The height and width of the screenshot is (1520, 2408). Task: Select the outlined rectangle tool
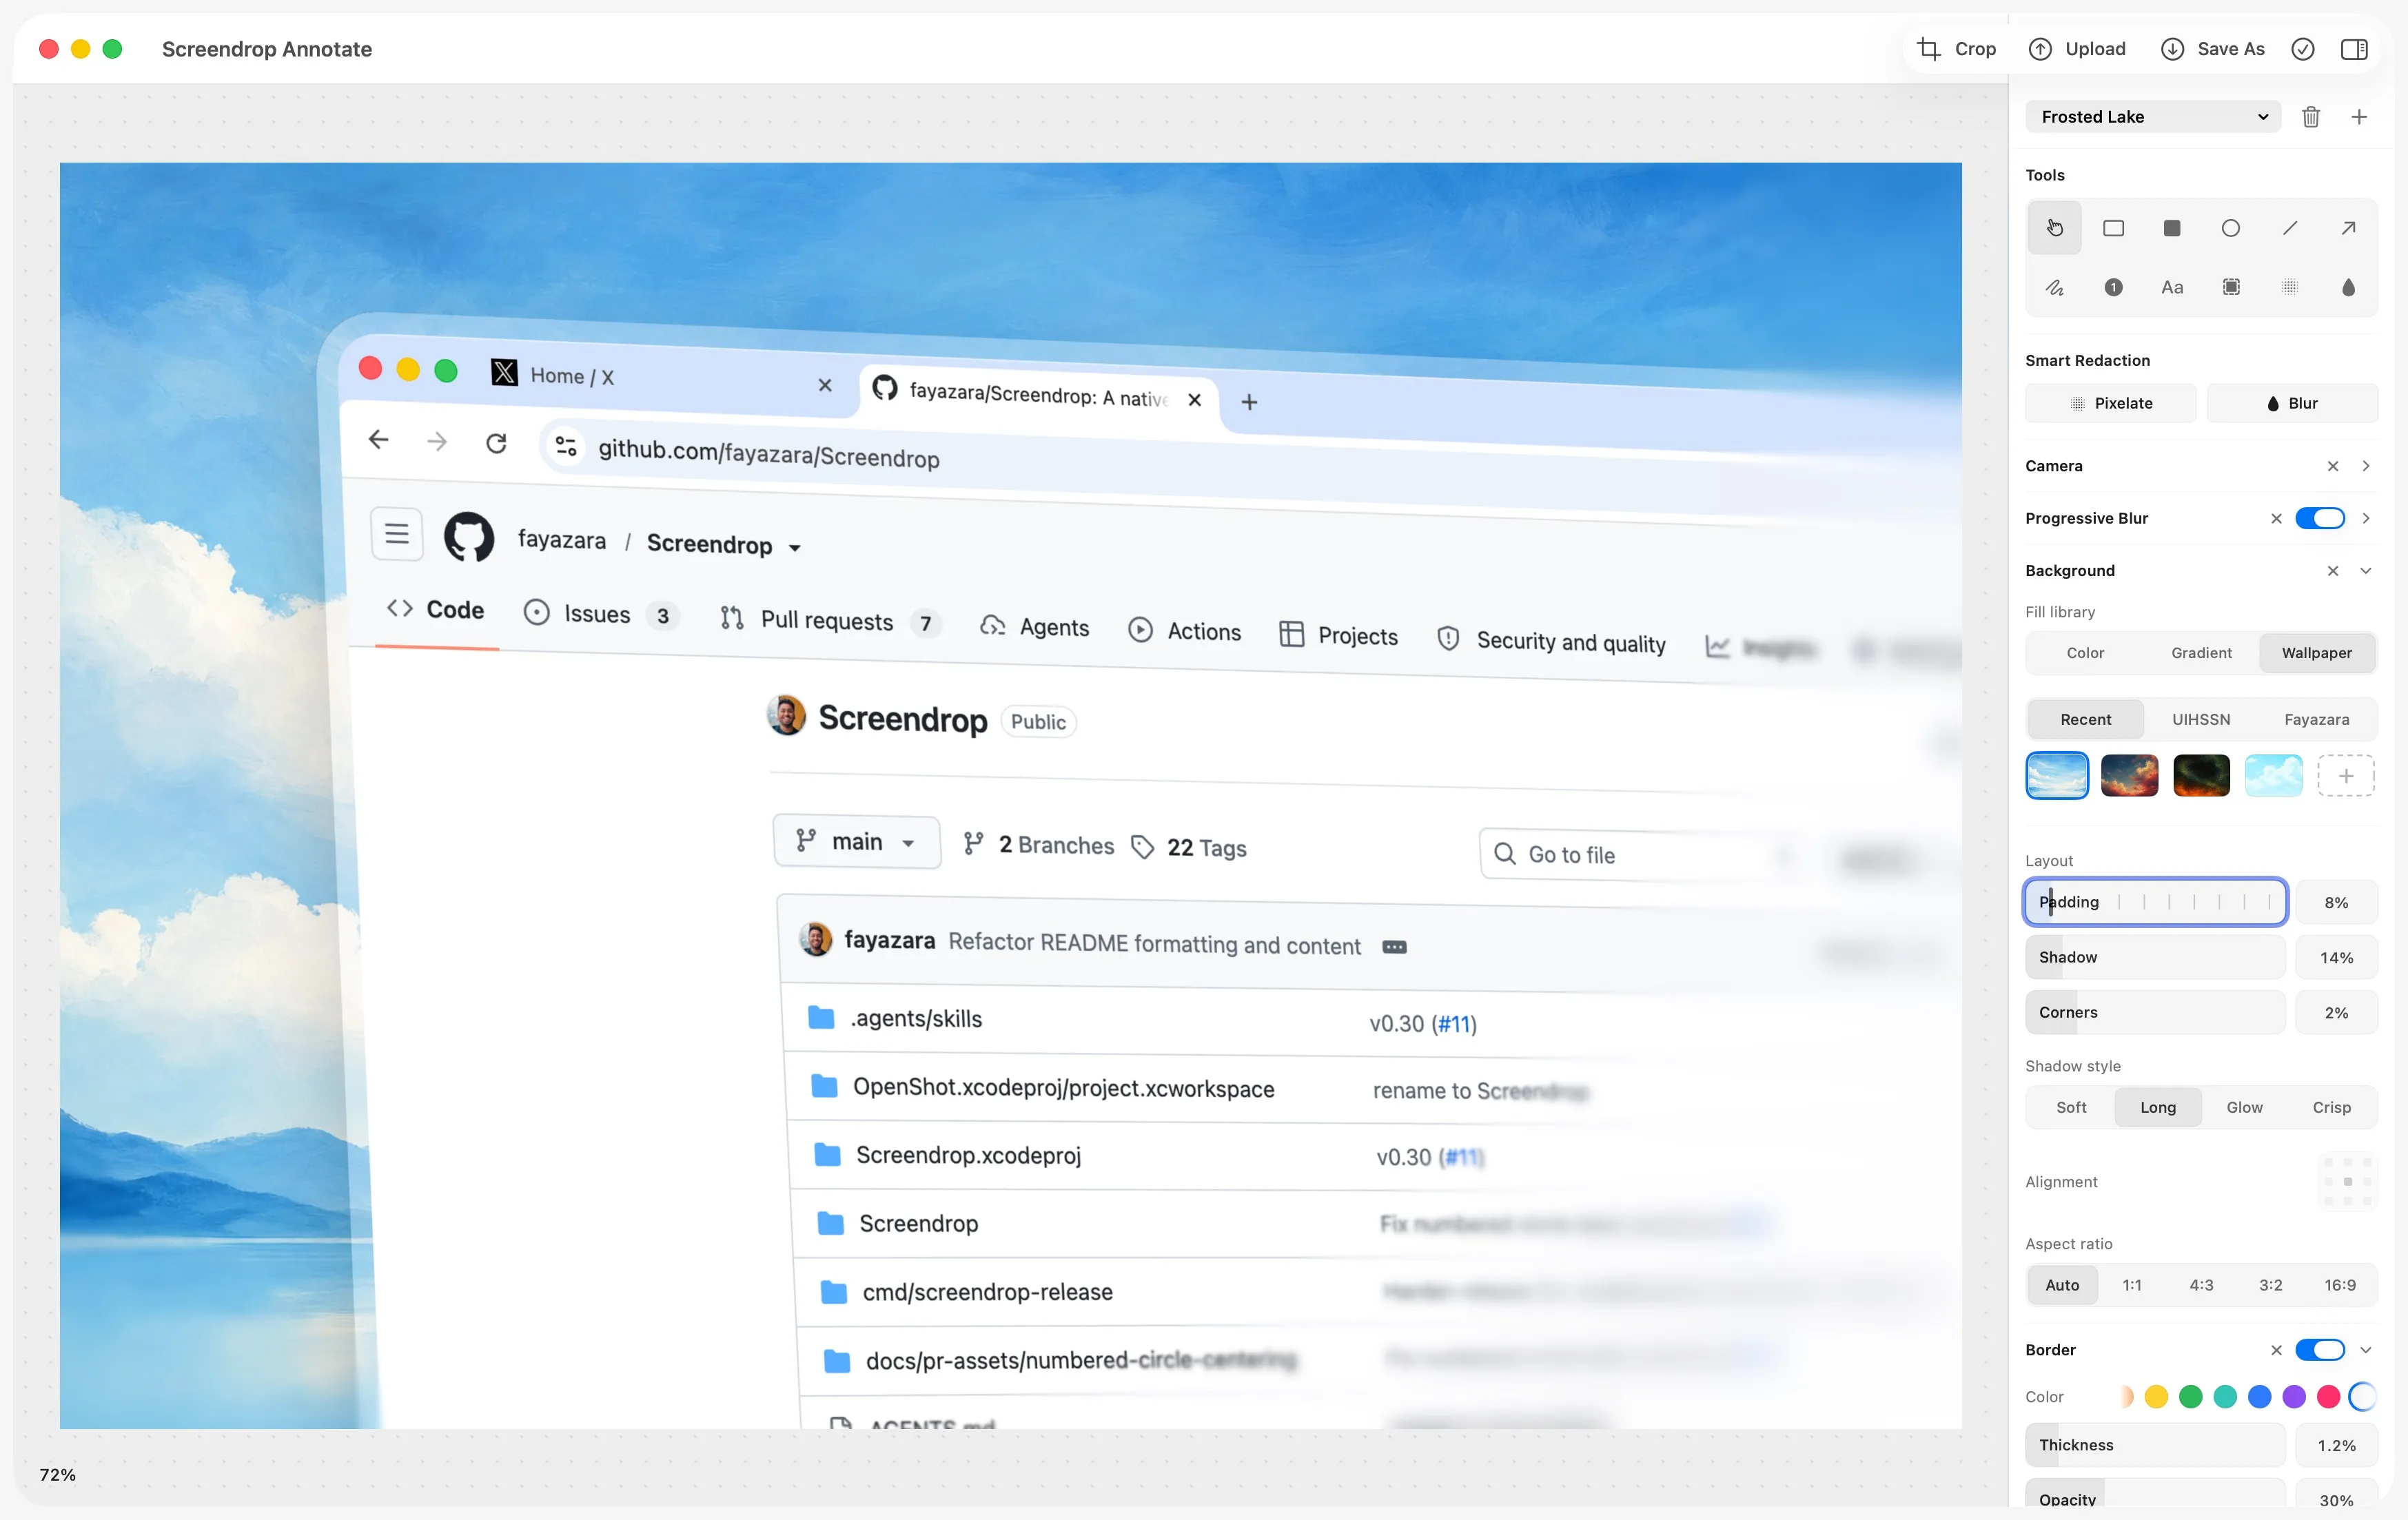(x=2113, y=228)
